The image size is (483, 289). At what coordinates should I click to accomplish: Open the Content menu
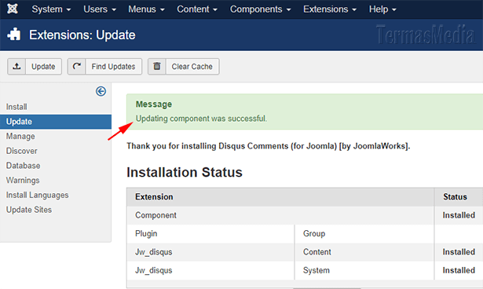click(197, 9)
